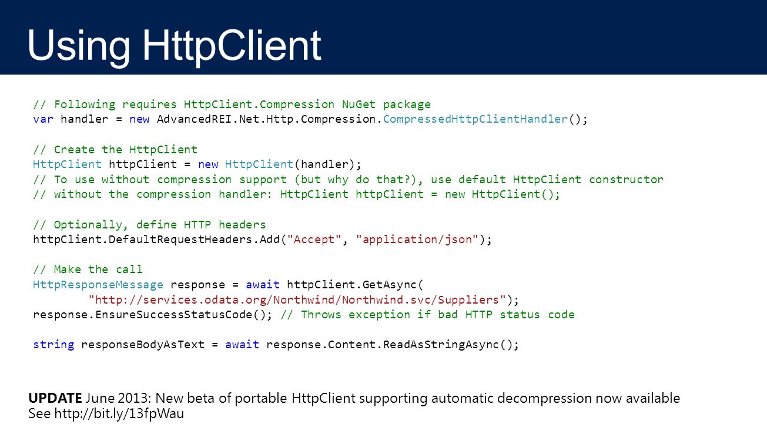This screenshot has width=767, height=431.
Task: Click the slide title 'Using HttpClient'
Action: coord(175,46)
